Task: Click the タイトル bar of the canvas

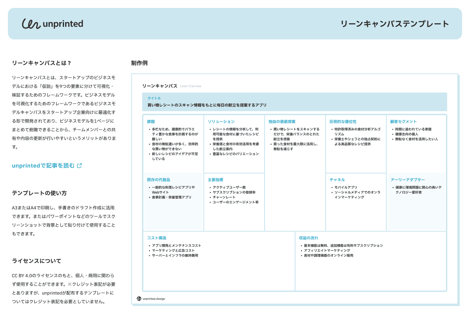Action: 295,102
